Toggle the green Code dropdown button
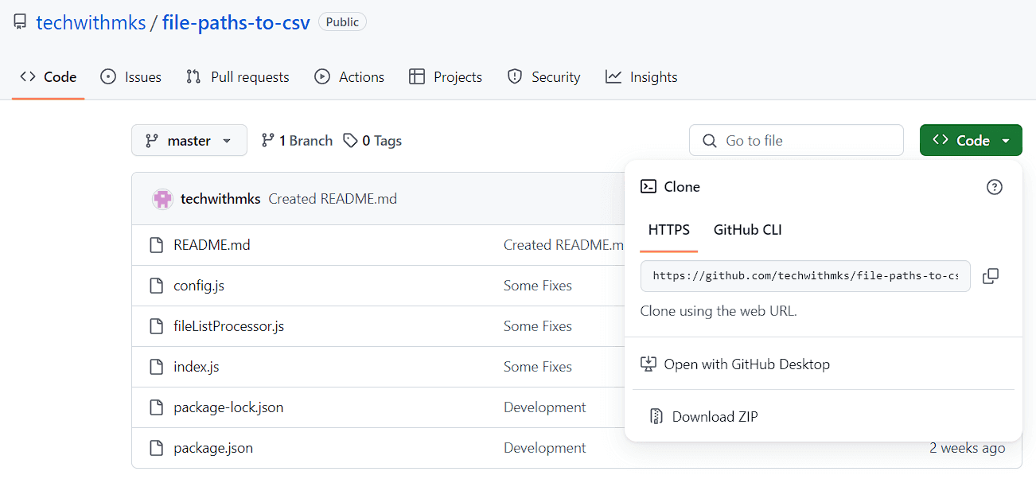 click(x=971, y=140)
